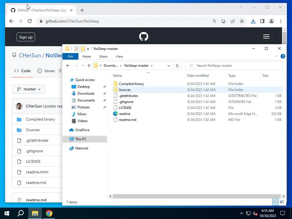Expand the Explorer ribbon chevron
The image size is (292, 219).
click(277, 56)
